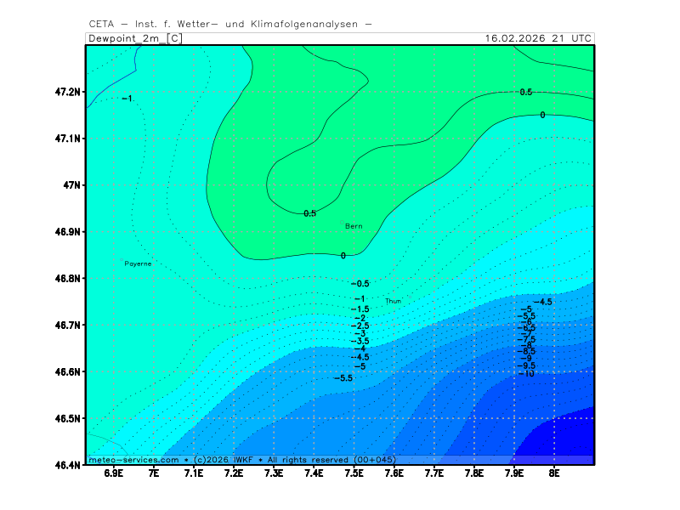The image size is (680, 510).
Task: Click the 6.9E longitude axis label
Action: 113,473
